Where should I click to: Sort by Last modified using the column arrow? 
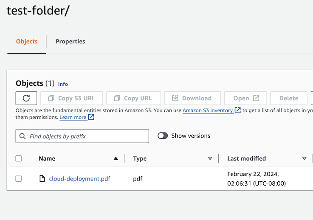[304, 158]
